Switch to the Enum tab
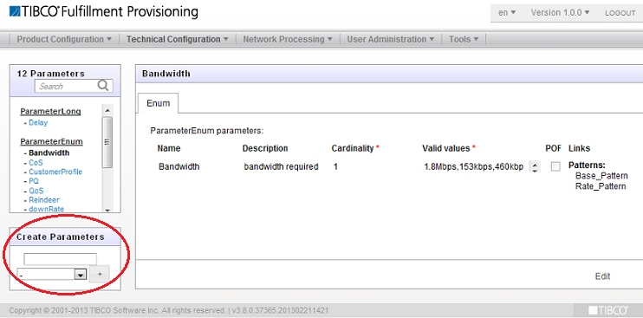 158,103
